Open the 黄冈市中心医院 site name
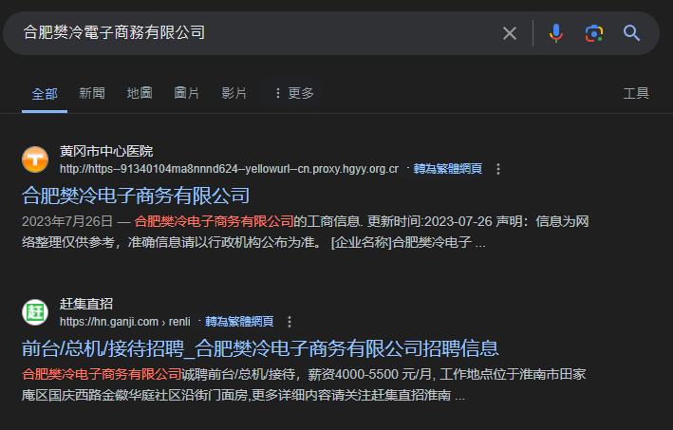Image resolution: width=673 pixels, height=430 pixels. [106, 151]
